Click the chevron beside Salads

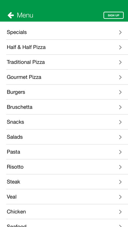tap(120, 137)
